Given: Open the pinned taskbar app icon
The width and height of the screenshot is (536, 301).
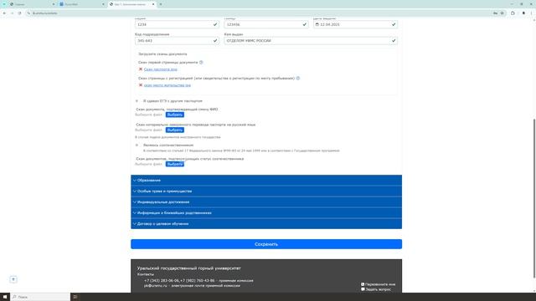Looking at the screenshot, I should (75, 297).
